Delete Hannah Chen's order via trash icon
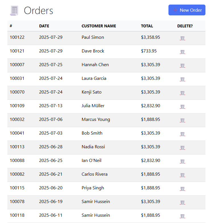Image resolution: width=210 pixels, height=223 pixels. (182, 66)
